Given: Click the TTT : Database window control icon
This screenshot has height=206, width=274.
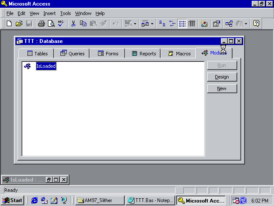Looking at the screenshot, I should (20, 41).
